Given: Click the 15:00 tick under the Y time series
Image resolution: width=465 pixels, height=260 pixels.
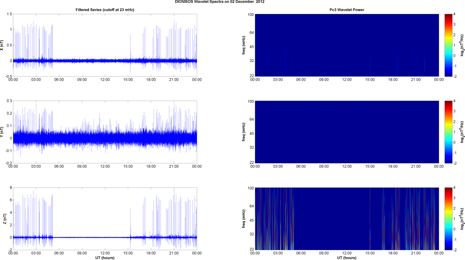Looking at the screenshot, I should click(128, 167).
